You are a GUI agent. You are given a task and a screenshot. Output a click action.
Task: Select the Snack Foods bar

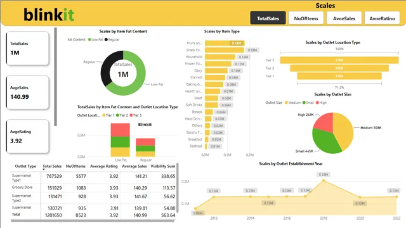tap(225, 50)
